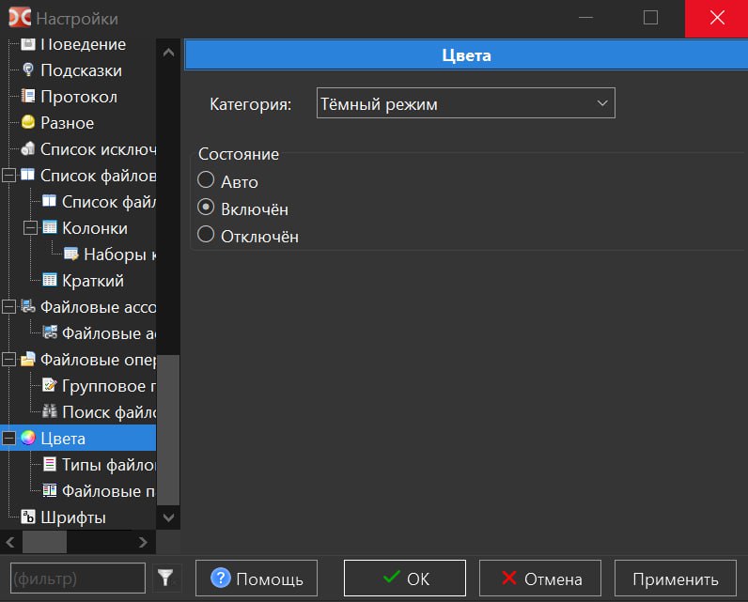Screen dimensions: 748x602
Task: Click into the фильтр search field
Action: [75, 579]
